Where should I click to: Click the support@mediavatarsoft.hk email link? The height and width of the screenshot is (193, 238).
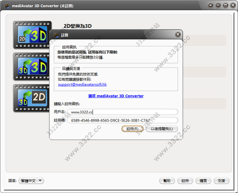(x=82, y=84)
